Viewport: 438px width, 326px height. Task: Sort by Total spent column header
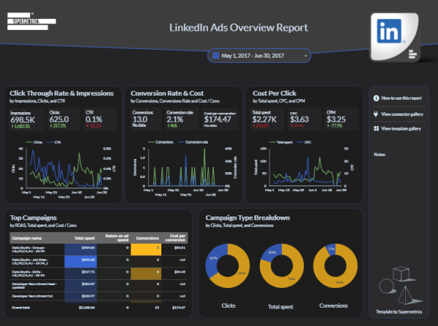point(85,238)
